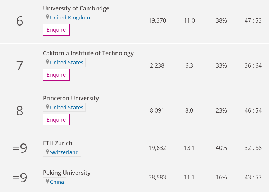Screen dimensions: 269x192
Task: Open the United States link under Princeton
Action: click(x=67, y=108)
